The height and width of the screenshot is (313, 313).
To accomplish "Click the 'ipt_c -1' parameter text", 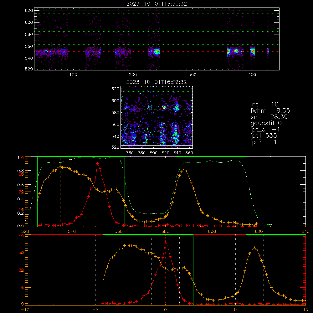I will coord(265,130).
